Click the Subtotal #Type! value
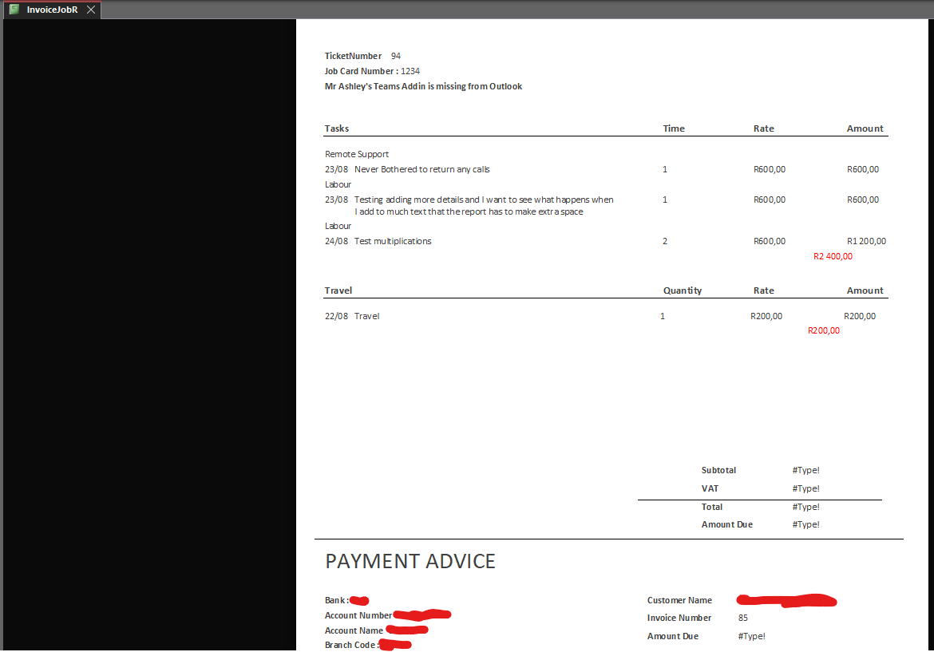934x652 pixels. pyautogui.click(x=806, y=470)
